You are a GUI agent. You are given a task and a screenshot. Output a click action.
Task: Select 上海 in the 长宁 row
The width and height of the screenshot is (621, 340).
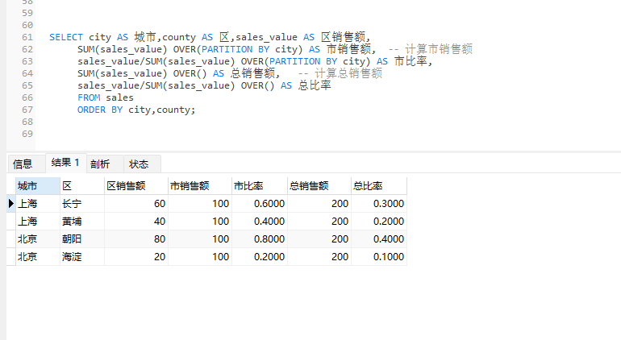click(x=38, y=204)
